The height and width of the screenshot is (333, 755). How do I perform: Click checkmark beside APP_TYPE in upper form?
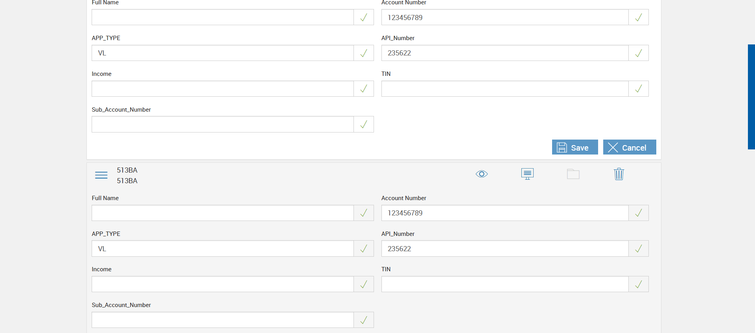pos(364,53)
